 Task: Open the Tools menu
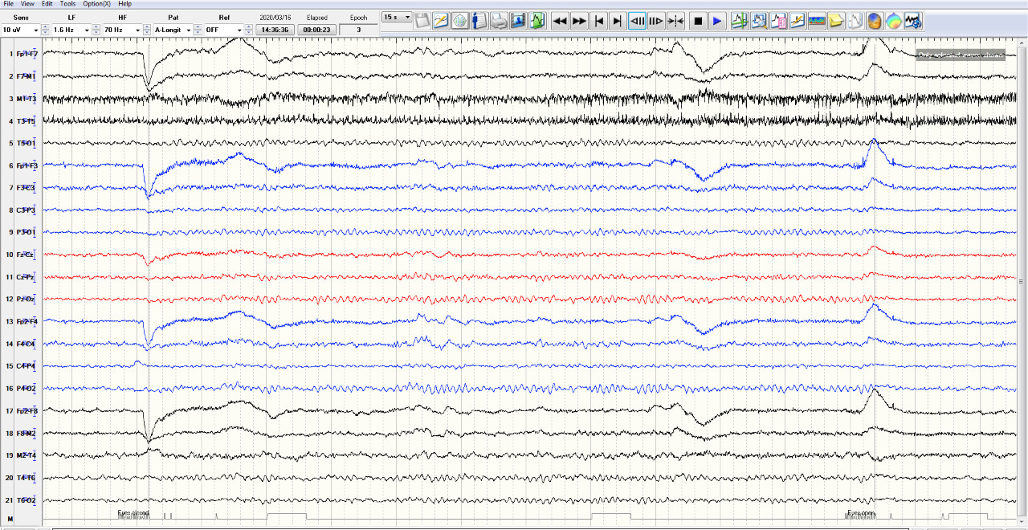click(x=67, y=4)
